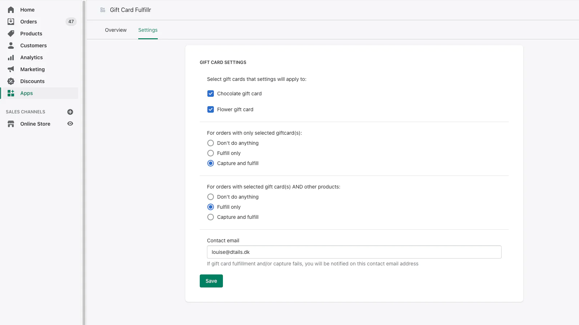Select Fulfill only for giftcard-only orders

(x=211, y=153)
